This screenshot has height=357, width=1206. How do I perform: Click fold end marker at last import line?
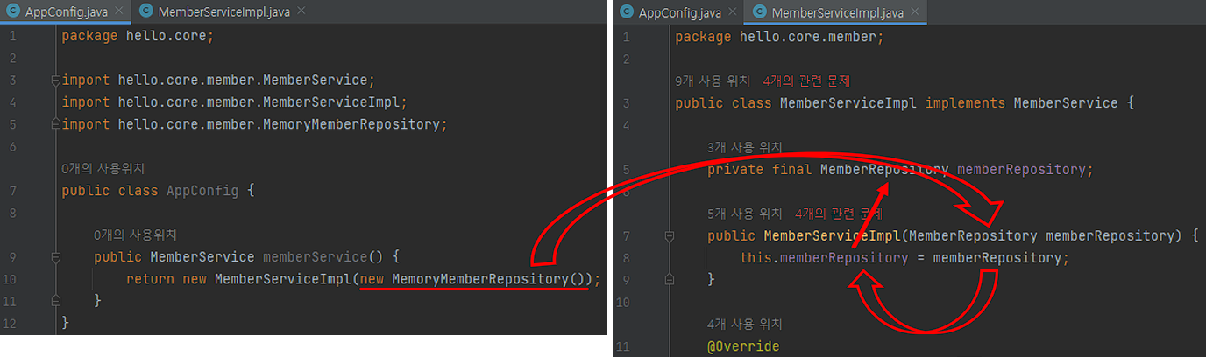55,124
